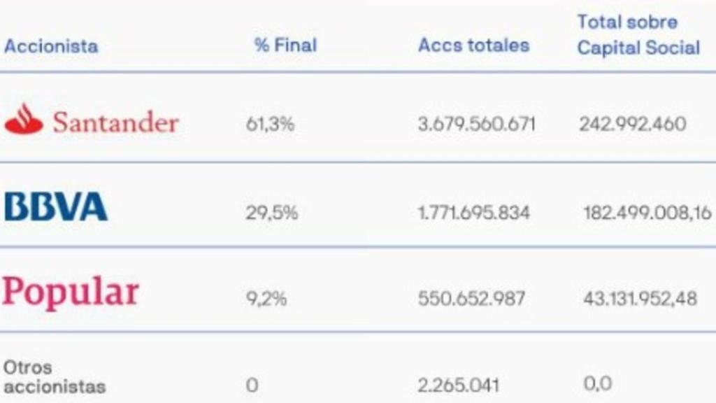Click the Popular bank logo

(71, 291)
